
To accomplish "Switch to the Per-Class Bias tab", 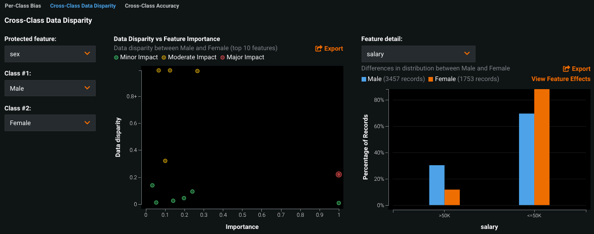I will [x=23, y=6].
